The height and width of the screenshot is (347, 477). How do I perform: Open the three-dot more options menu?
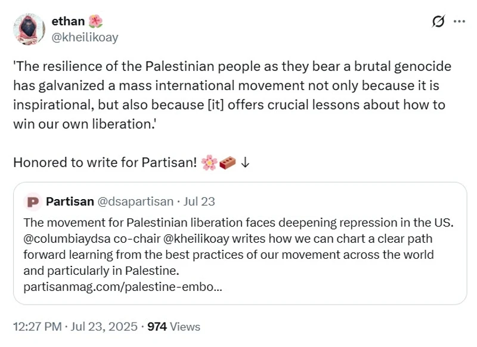459,21
